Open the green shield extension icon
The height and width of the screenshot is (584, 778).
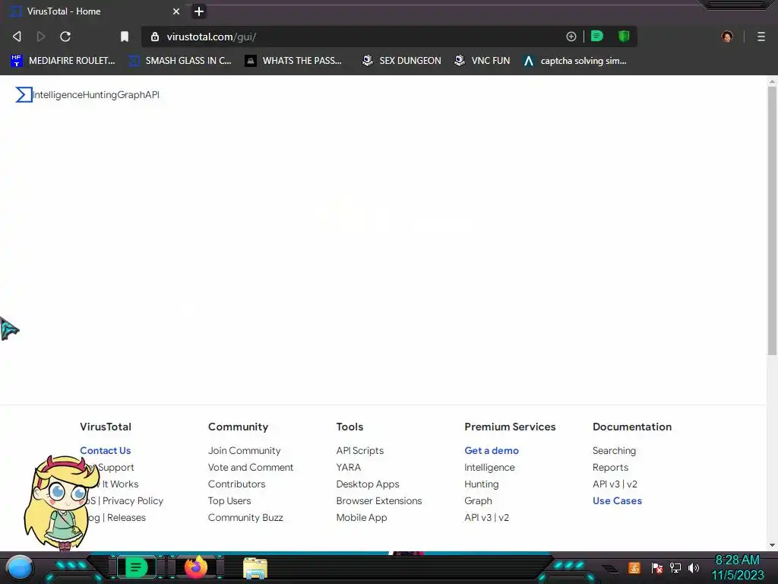624,36
